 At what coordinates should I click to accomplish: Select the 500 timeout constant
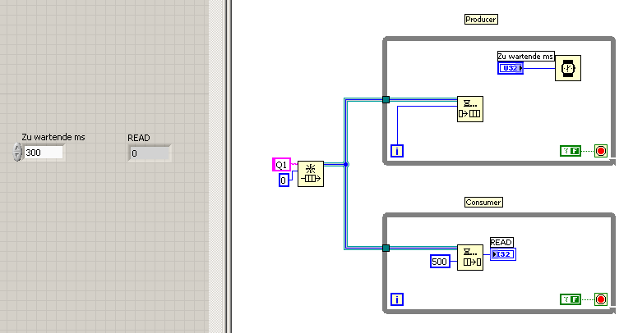pos(440,262)
